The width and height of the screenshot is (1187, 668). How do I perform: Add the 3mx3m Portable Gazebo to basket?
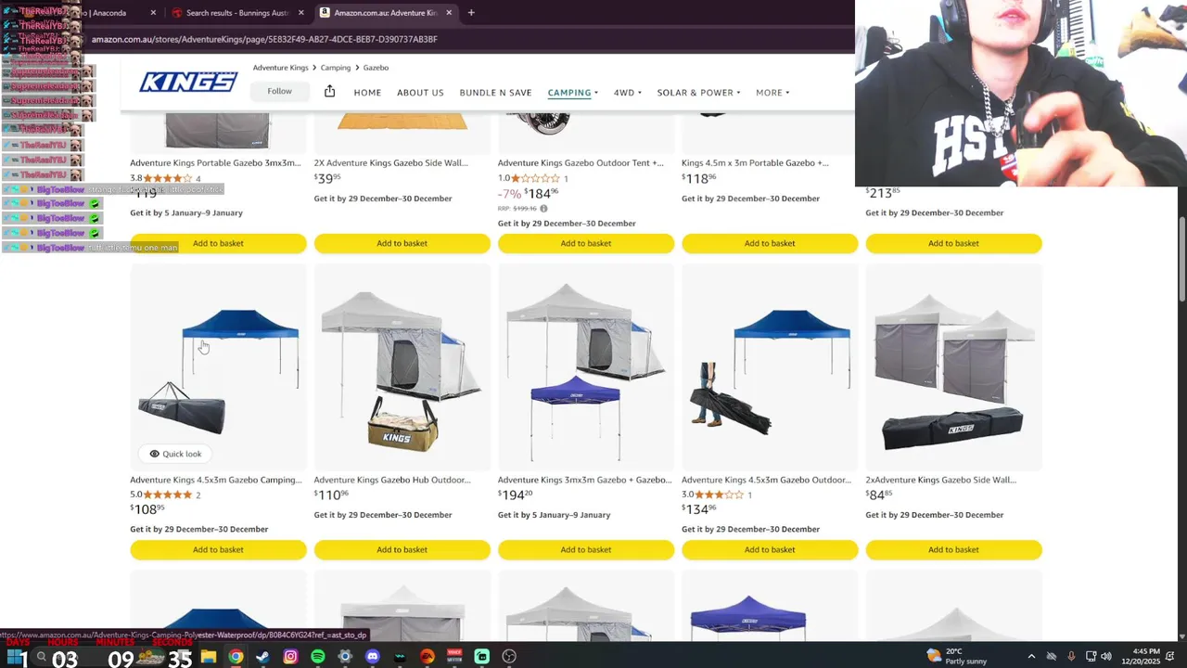218,243
